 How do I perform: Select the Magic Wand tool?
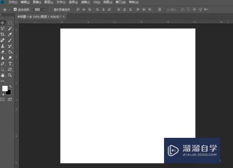tap(10, 28)
